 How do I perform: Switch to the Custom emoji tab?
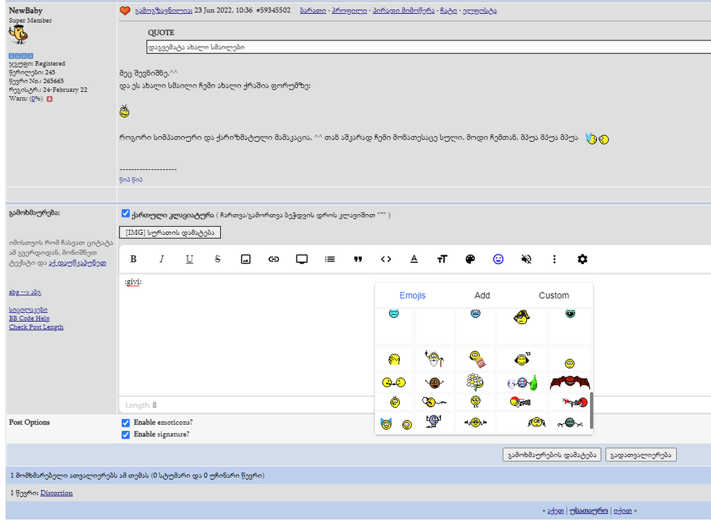click(553, 295)
